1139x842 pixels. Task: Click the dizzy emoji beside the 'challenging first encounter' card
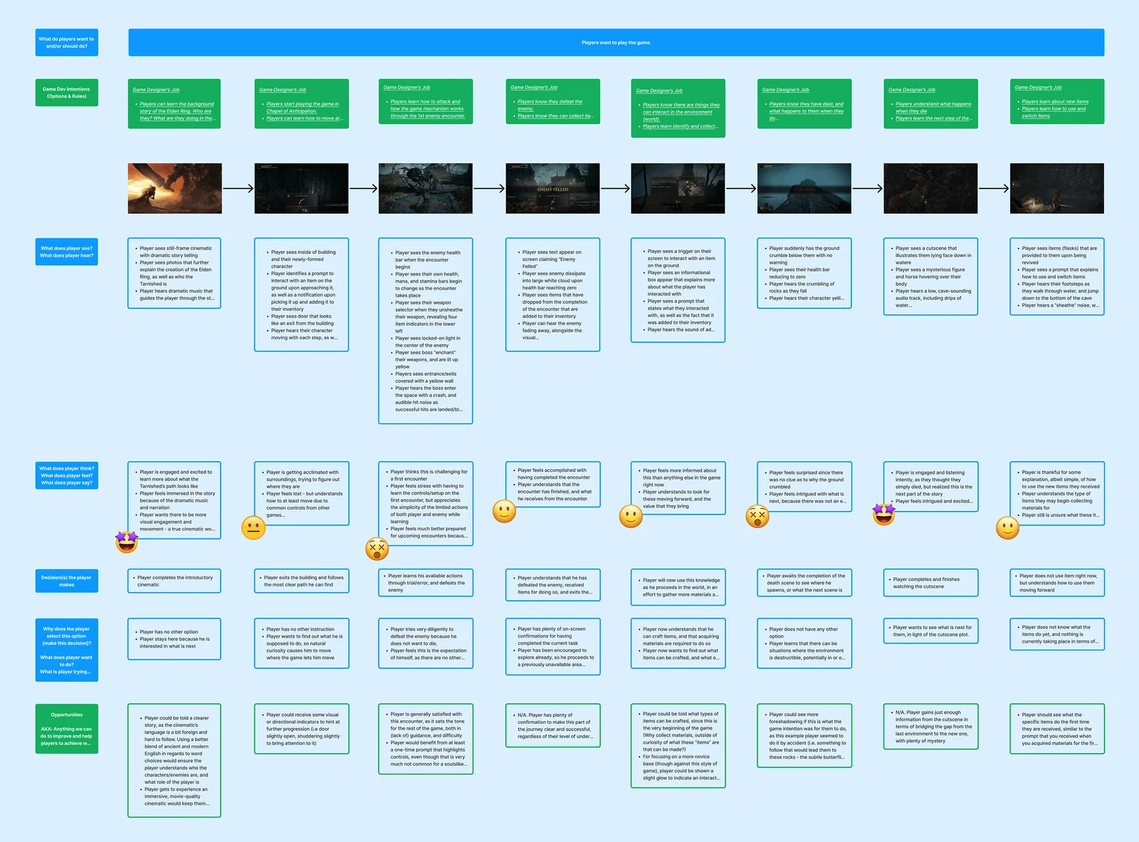click(x=377, y=549)
